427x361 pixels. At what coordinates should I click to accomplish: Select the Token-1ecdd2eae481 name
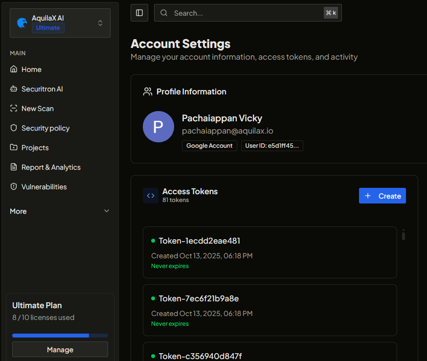point(200,241)
